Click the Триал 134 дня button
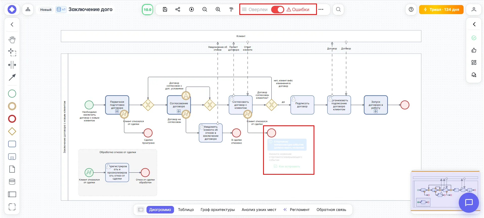484x218 pixels. (441, 10)
